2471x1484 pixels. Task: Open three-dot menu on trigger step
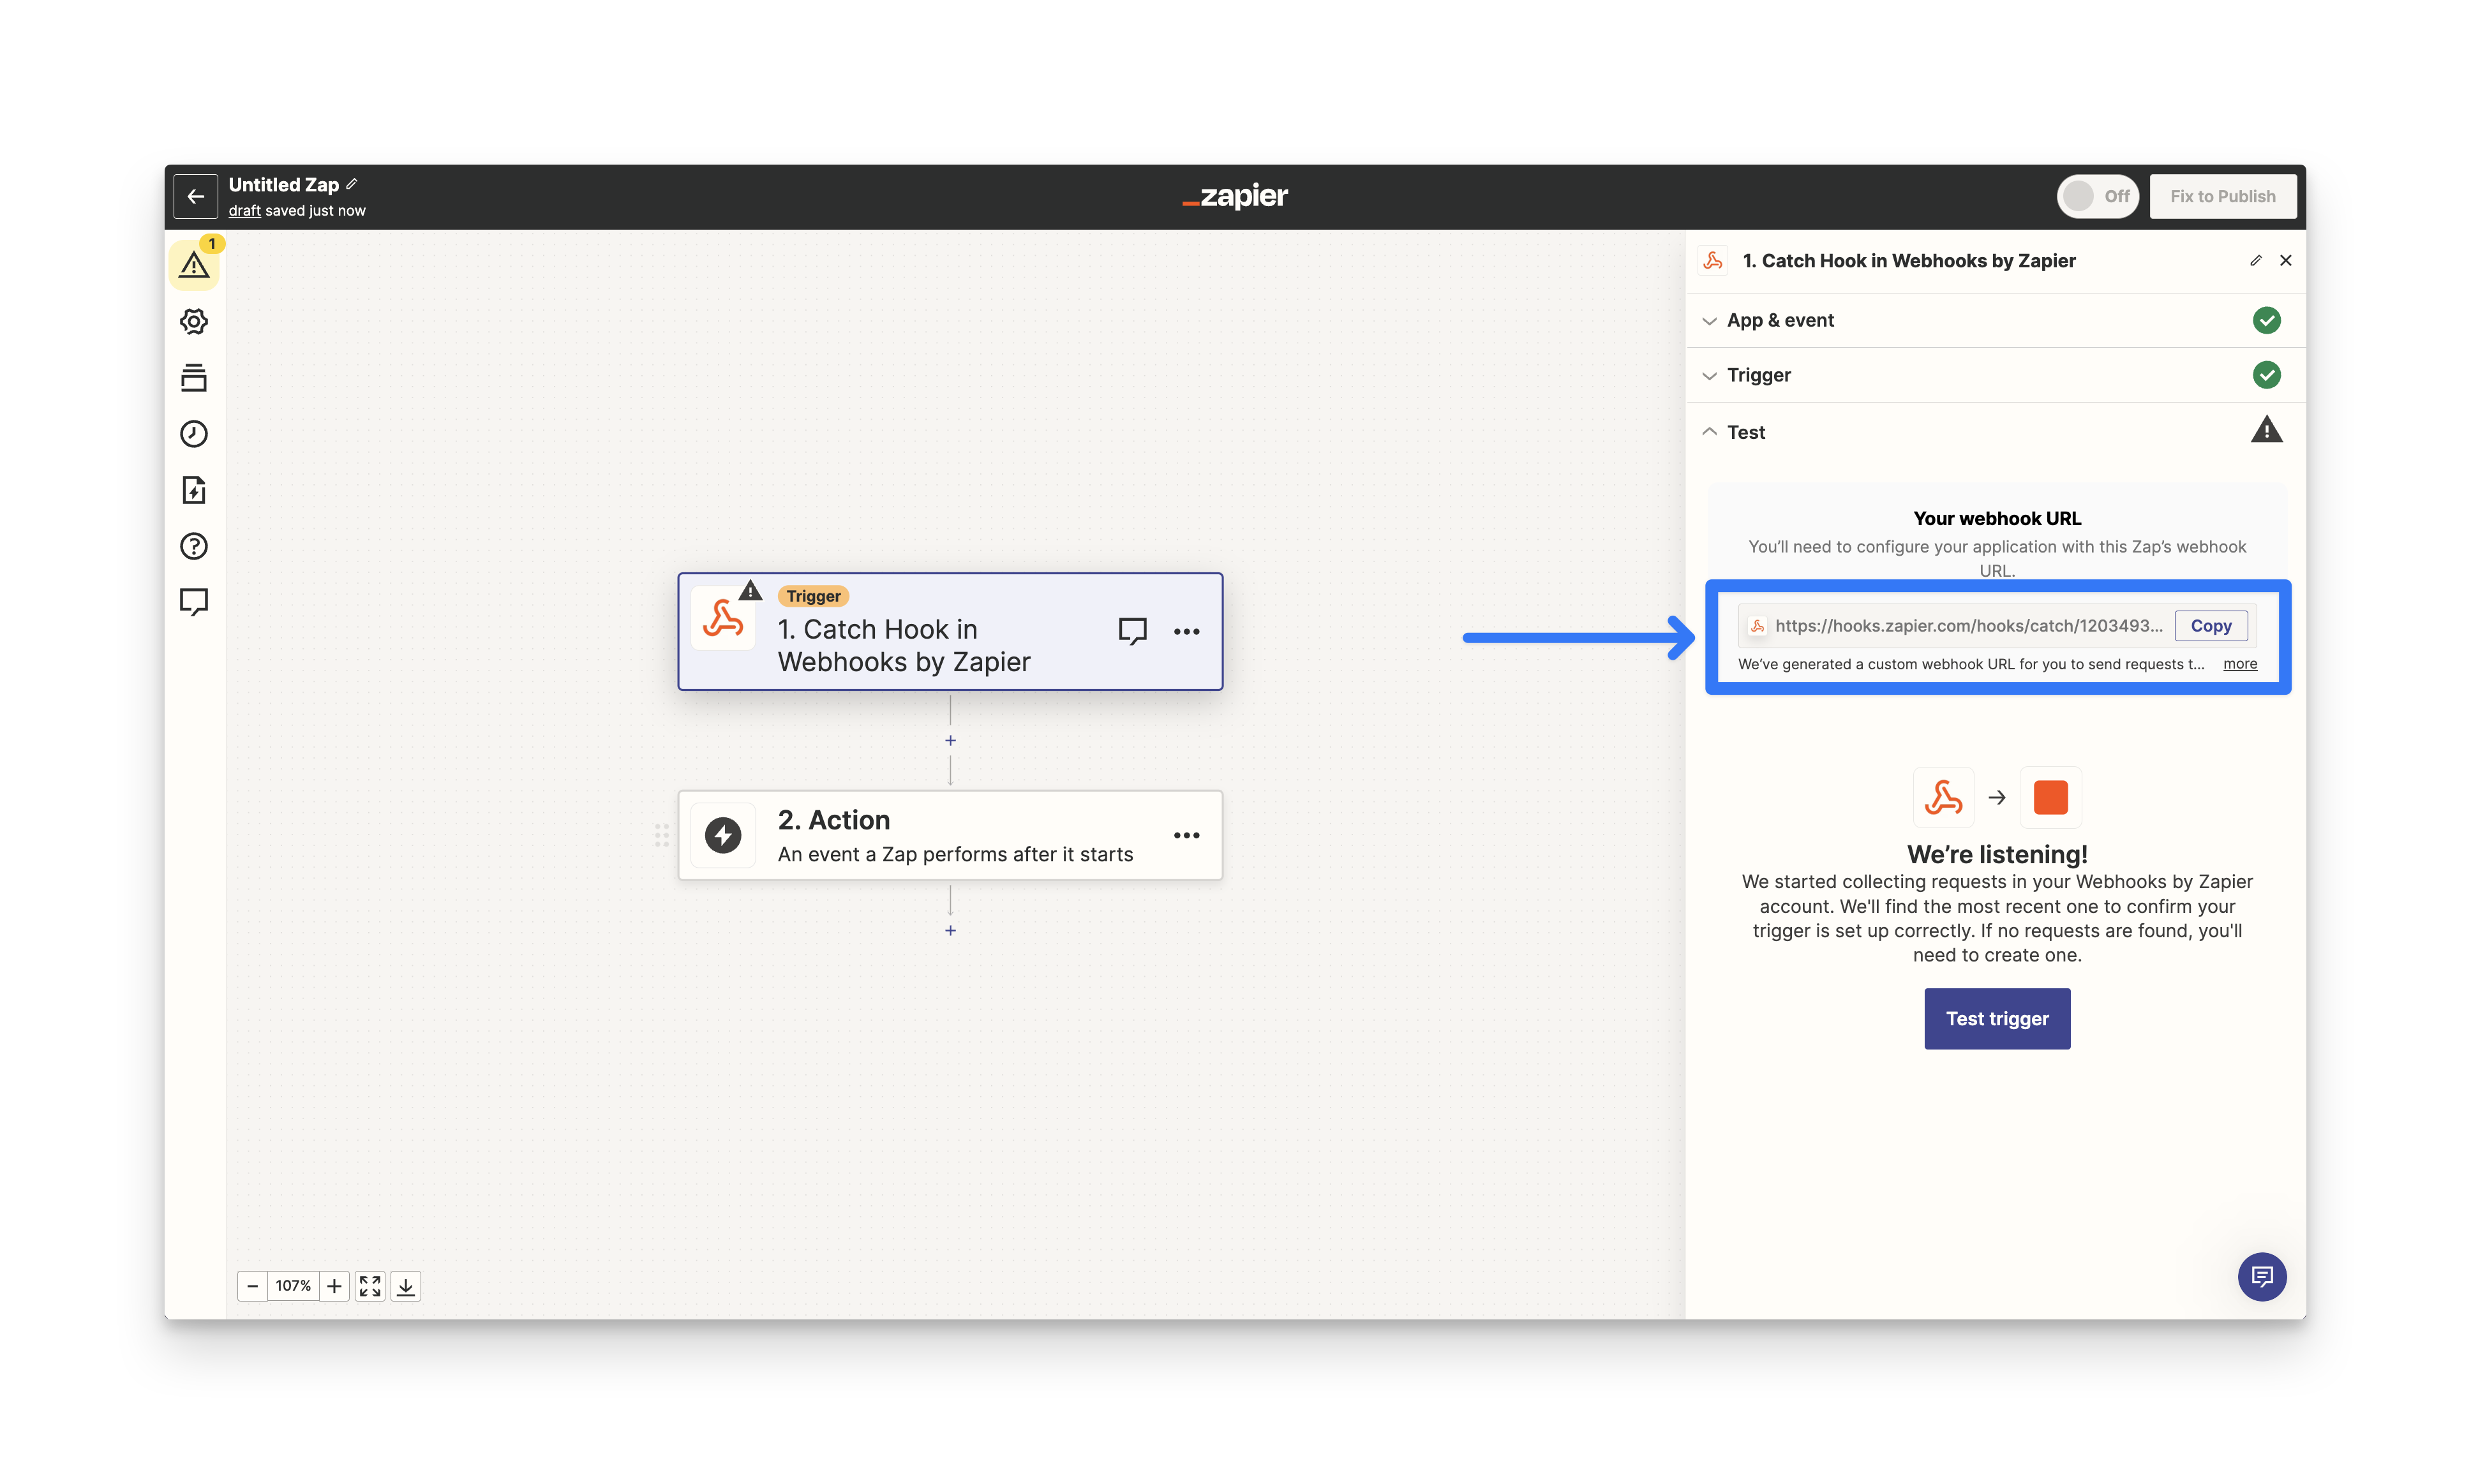point(1186,631)
